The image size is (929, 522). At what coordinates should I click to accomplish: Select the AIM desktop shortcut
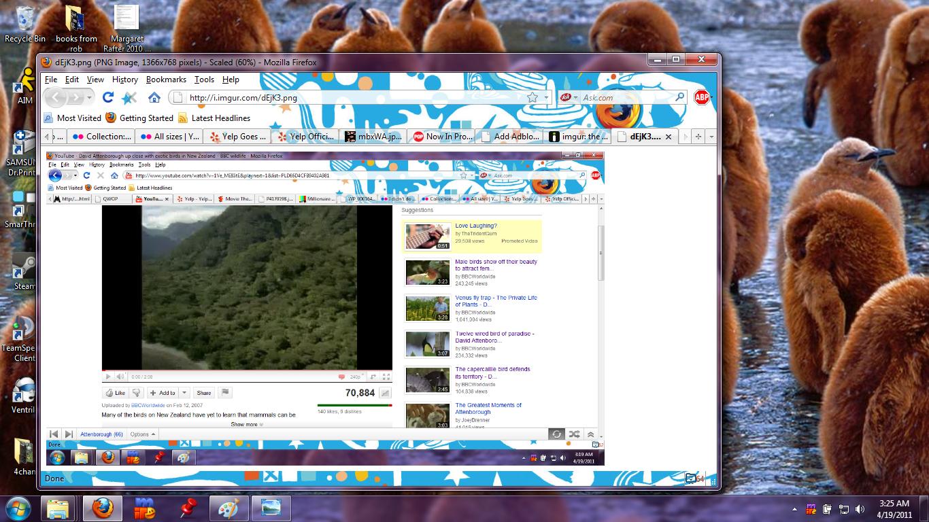point(24,85)
